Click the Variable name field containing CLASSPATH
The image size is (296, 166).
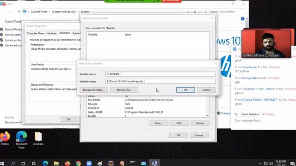[160, 74]
